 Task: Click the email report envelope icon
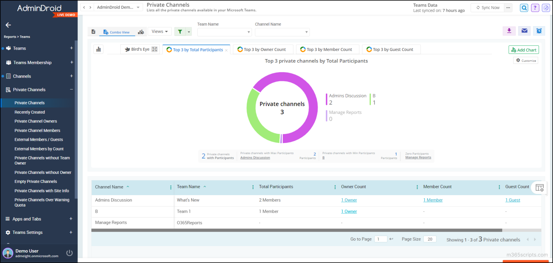524,31
